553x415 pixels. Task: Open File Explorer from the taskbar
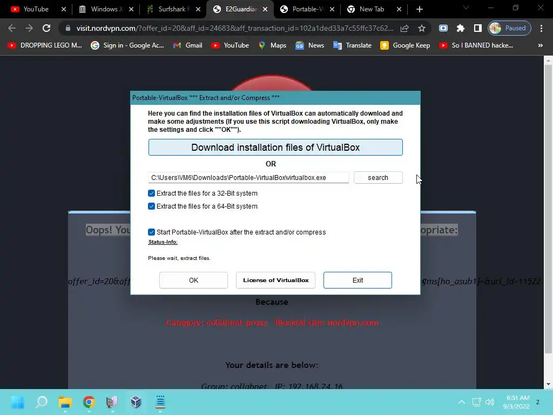click(65, 402)
